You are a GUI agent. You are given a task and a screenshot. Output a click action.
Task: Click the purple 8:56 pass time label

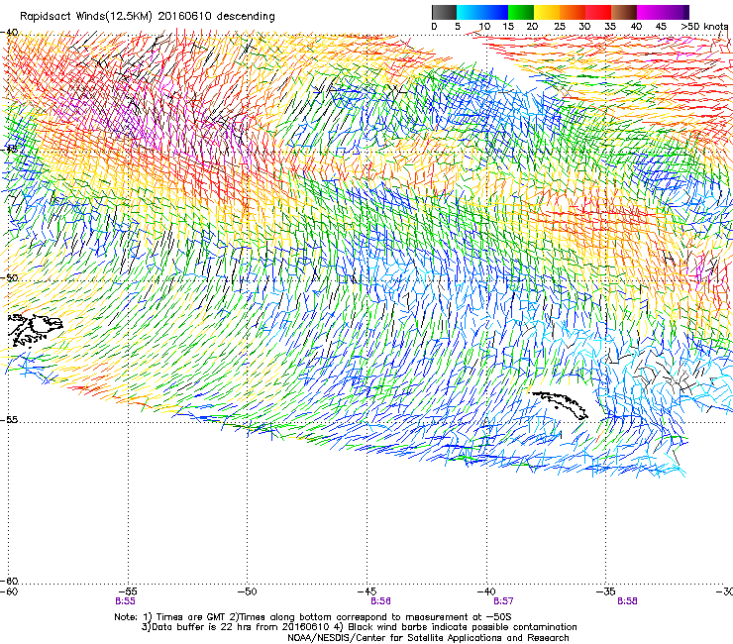(x=380, y=601)
